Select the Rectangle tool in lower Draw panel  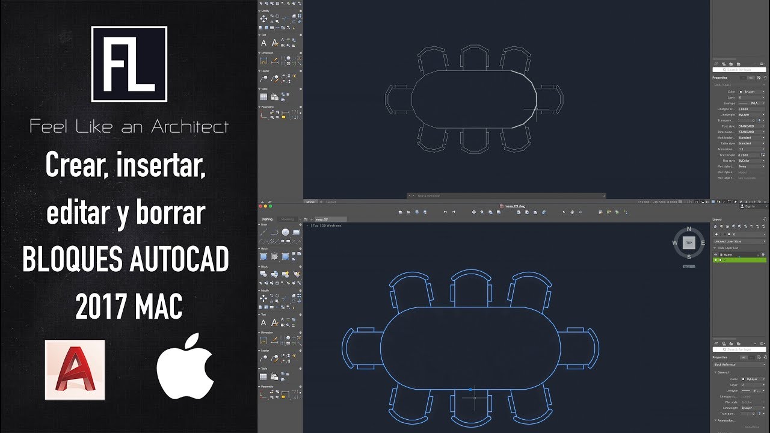tap(296, 232)
